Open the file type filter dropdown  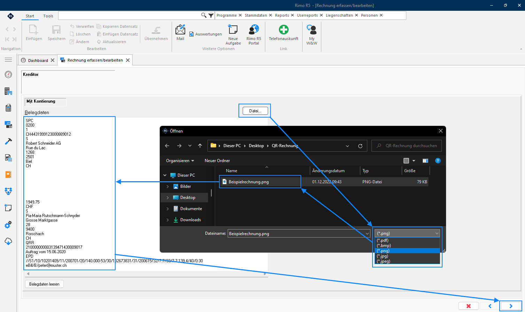click(x=407, y=233)
